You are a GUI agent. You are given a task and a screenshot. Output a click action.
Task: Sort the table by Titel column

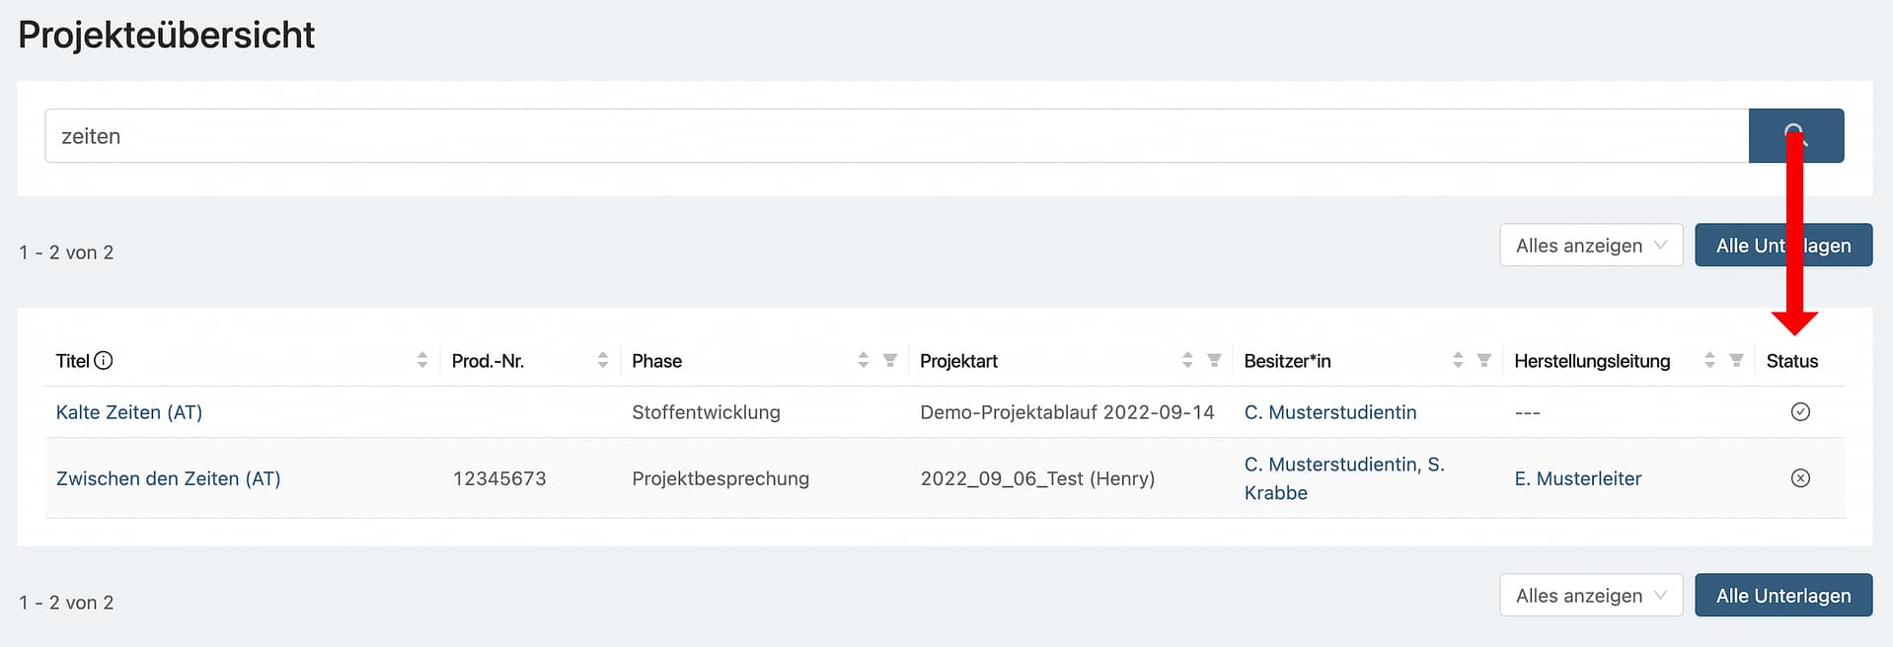click(422, 361)
